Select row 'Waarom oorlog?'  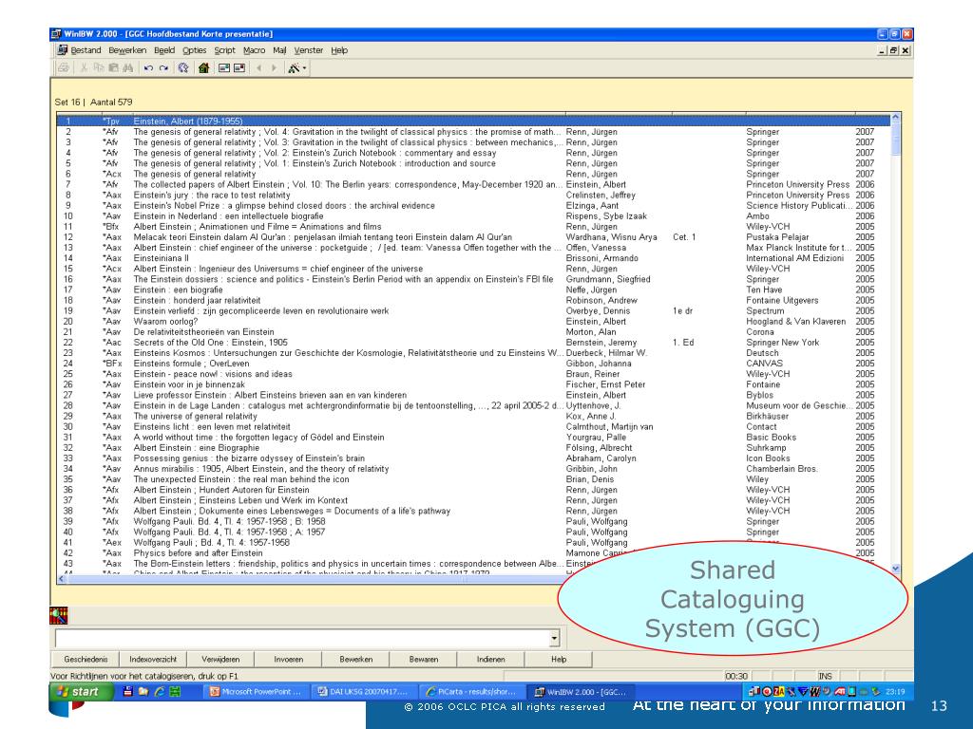[473, 321]
